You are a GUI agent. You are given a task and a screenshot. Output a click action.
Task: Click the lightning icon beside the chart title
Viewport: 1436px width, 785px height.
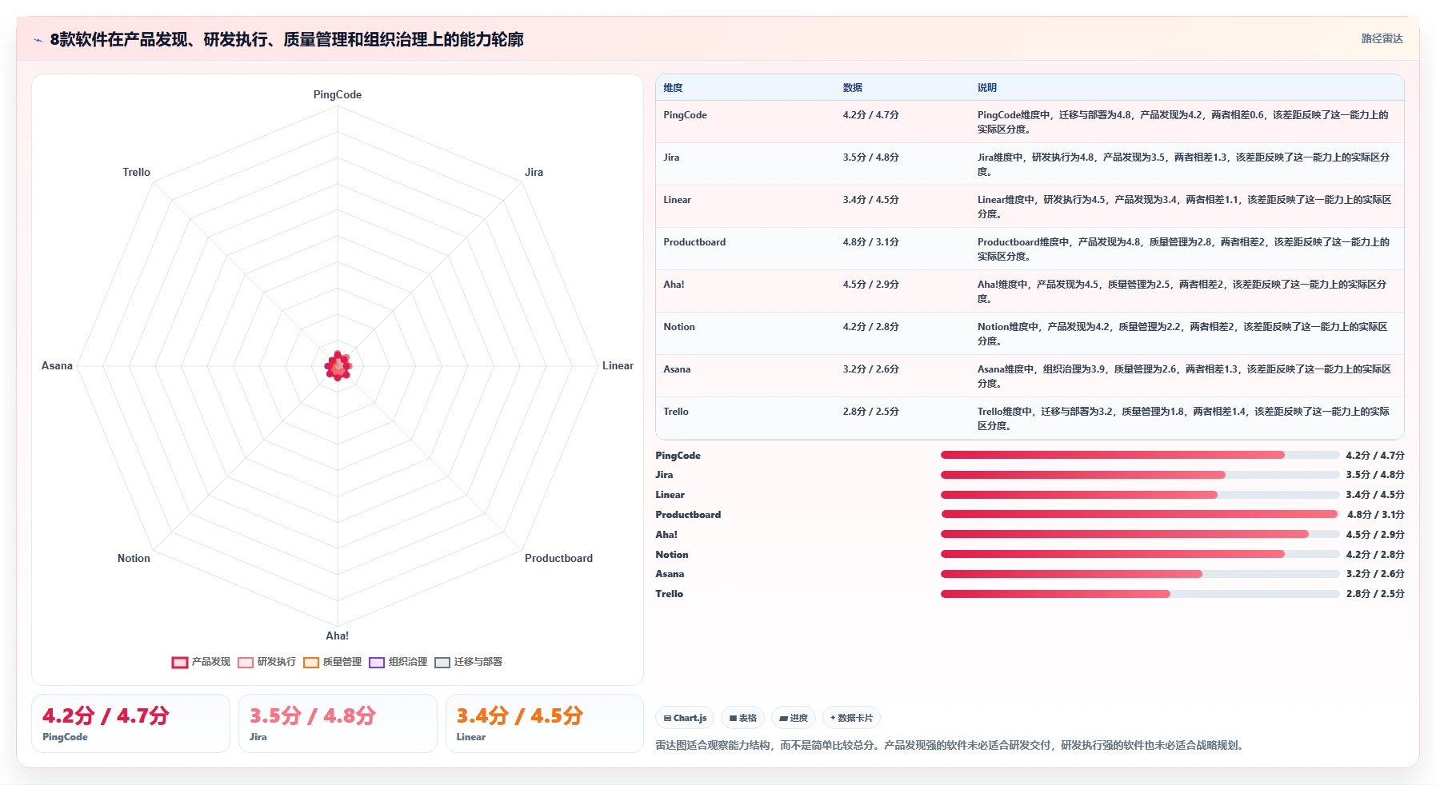(38, 40)
